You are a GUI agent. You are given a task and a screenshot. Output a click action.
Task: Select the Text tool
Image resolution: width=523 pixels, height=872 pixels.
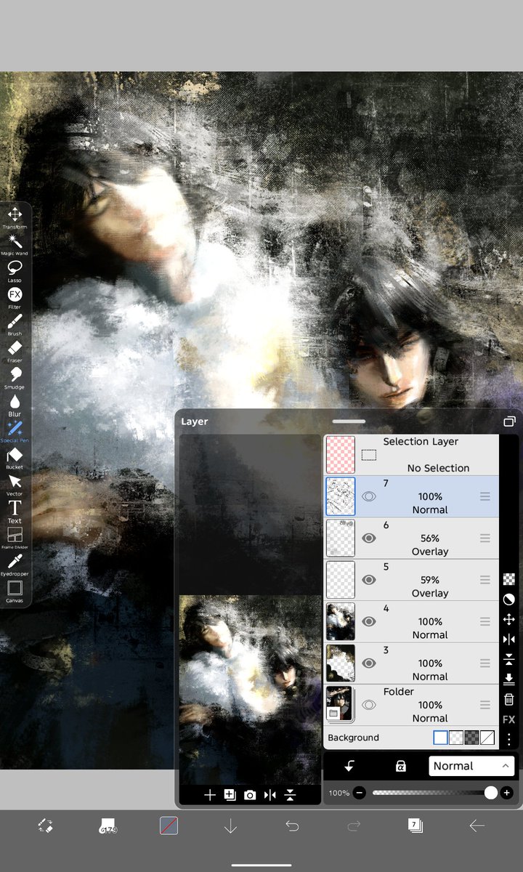pyautogui.click(x=15, y=511)
